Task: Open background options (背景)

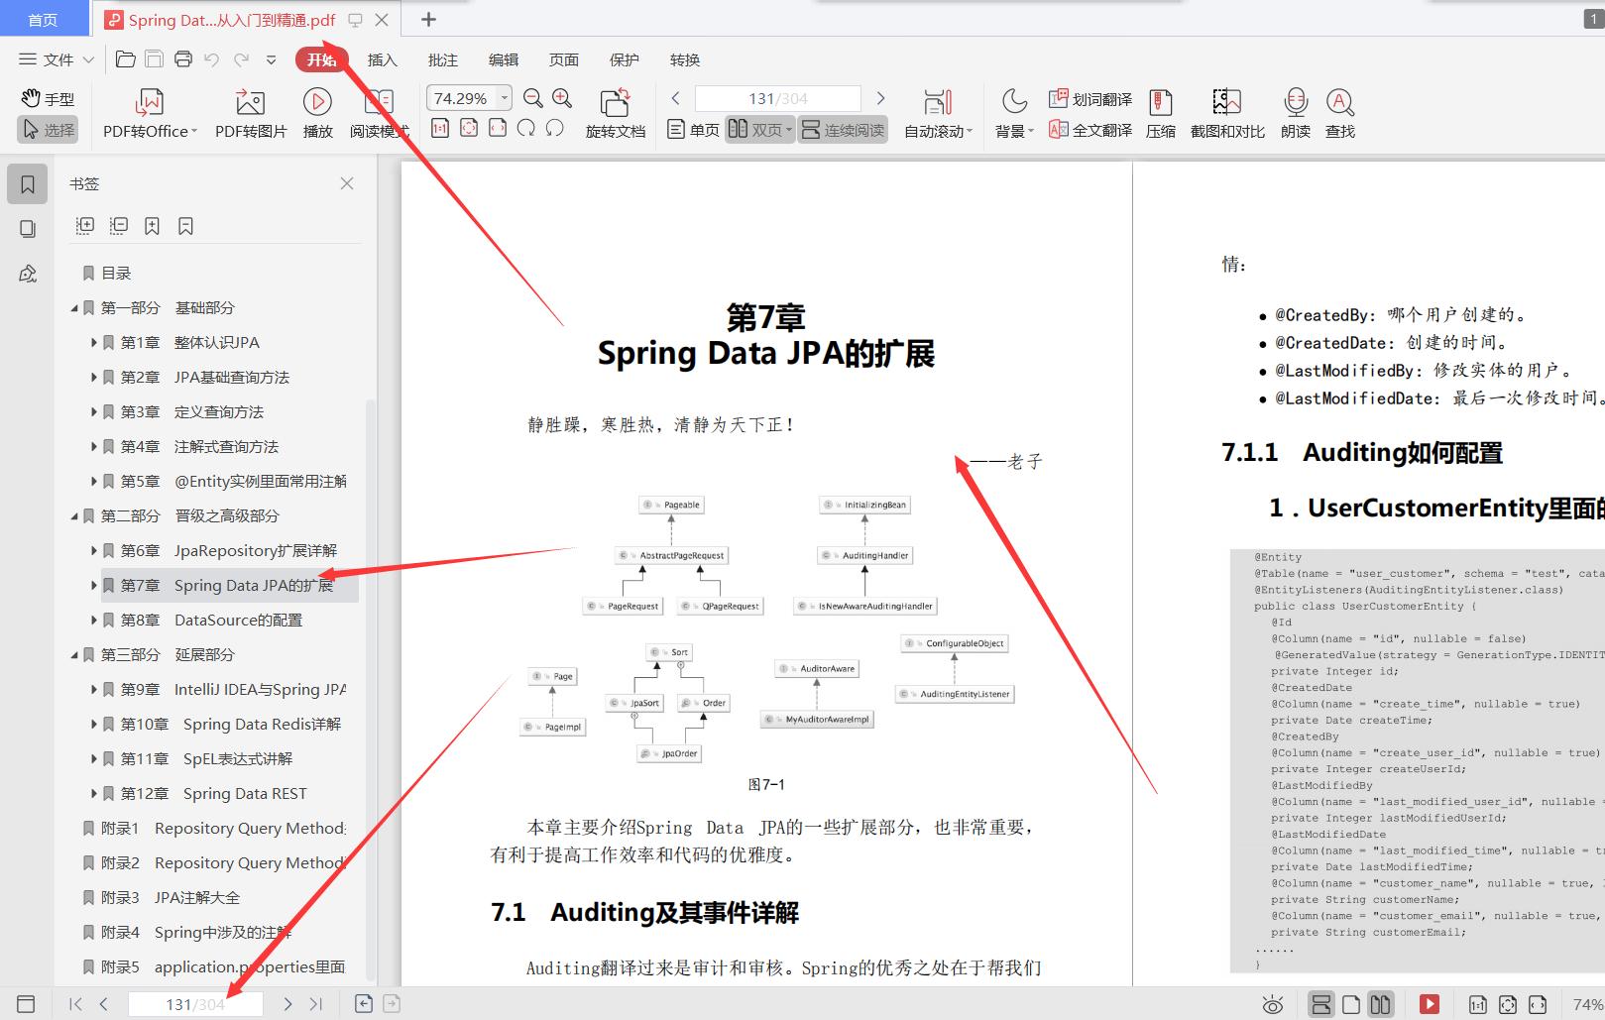Action: pos(1014,114)
